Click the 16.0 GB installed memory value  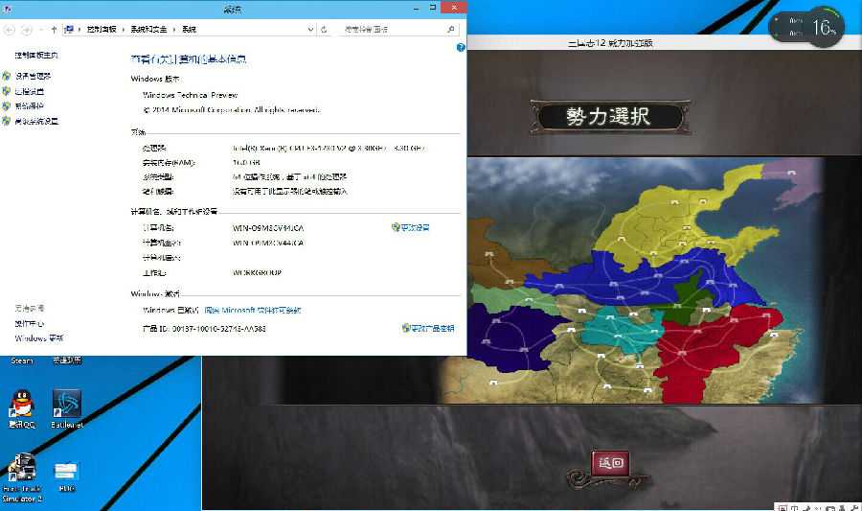point(246,162)
